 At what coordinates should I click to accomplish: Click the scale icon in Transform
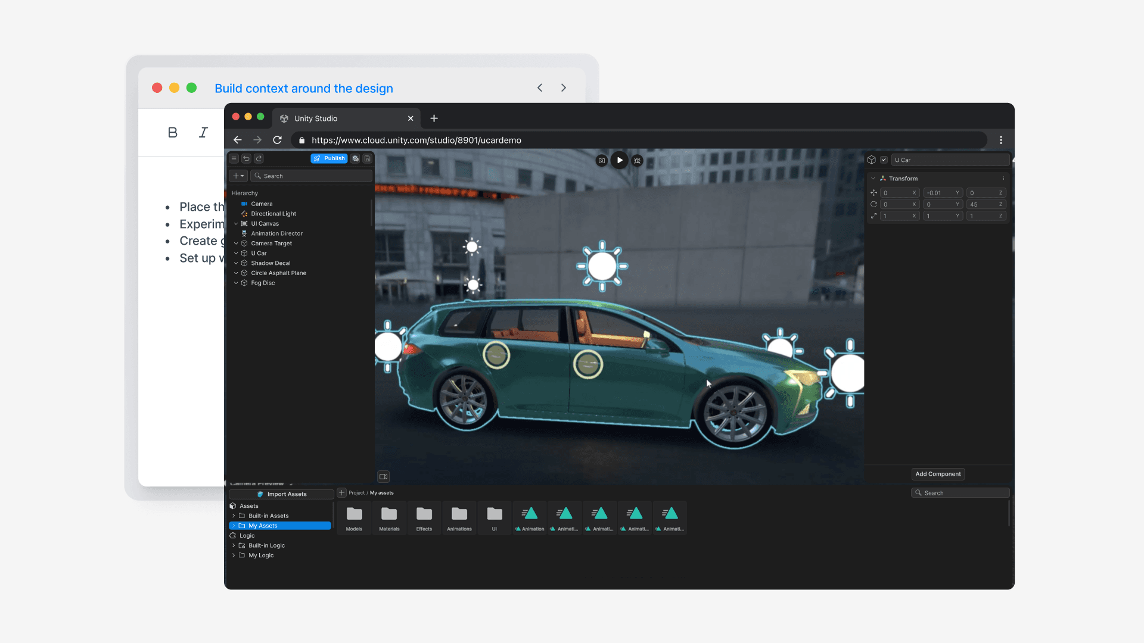873,216
